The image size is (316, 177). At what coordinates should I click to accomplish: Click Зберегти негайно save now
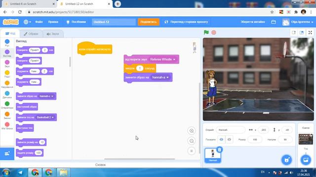253,22
